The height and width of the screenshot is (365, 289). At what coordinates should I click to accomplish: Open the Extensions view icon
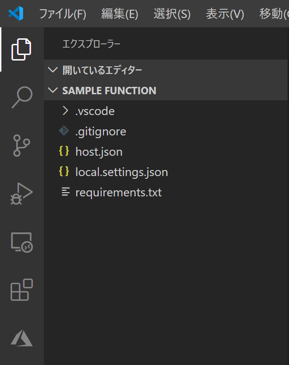21,290
